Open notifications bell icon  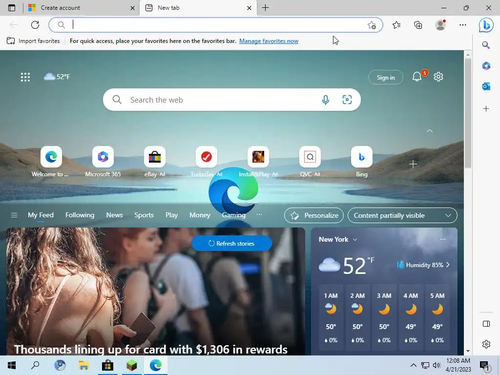point(417,77)
